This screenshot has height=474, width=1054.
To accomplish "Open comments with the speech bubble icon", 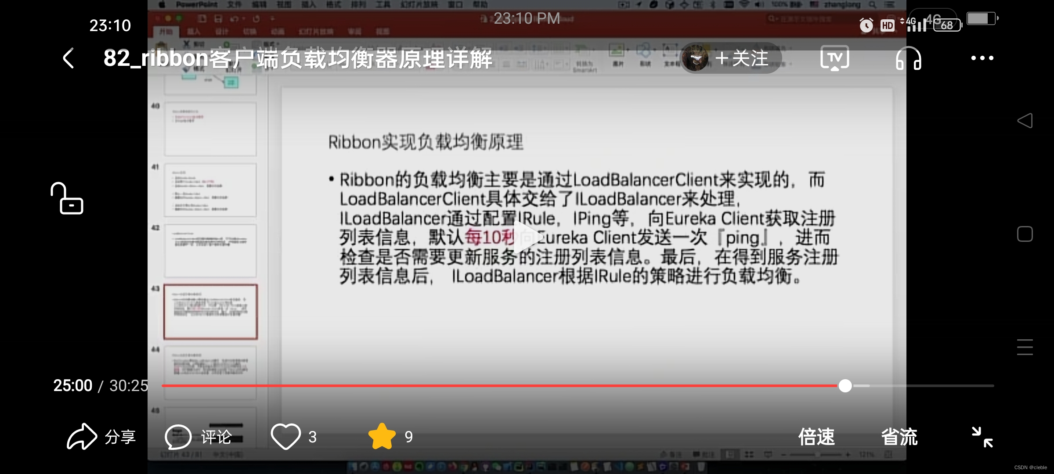I will click(x=178, y=437).
